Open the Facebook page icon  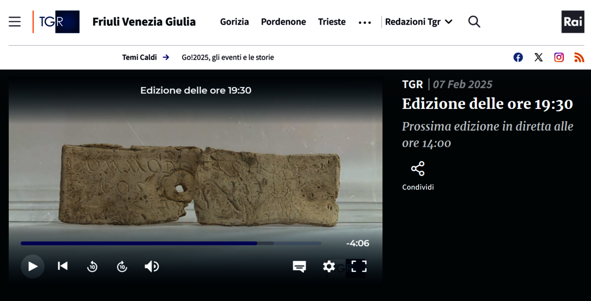point(518,57)
